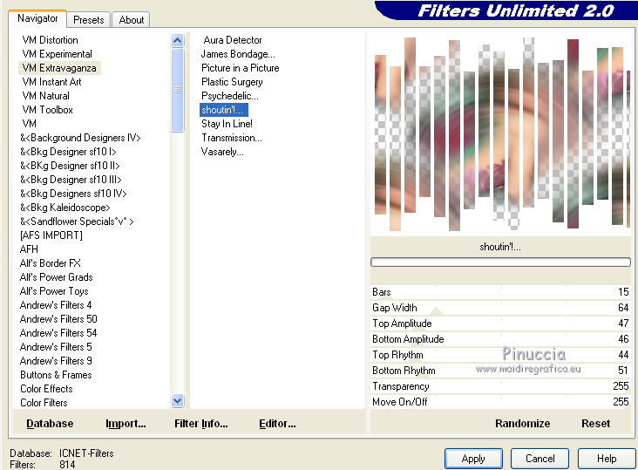Choose Color Effects category
The width and height of the screenshot is (638, 470).
46,389
